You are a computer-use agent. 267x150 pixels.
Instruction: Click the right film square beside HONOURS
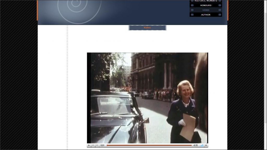[220, 5]
